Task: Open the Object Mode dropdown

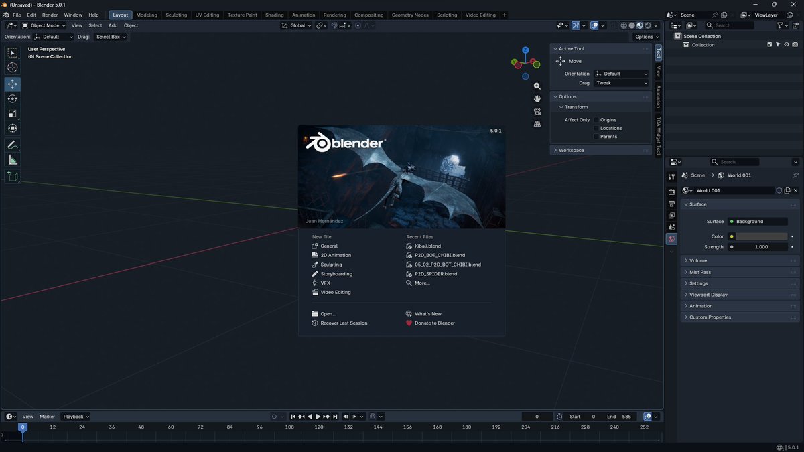Action: click(44, 25)
